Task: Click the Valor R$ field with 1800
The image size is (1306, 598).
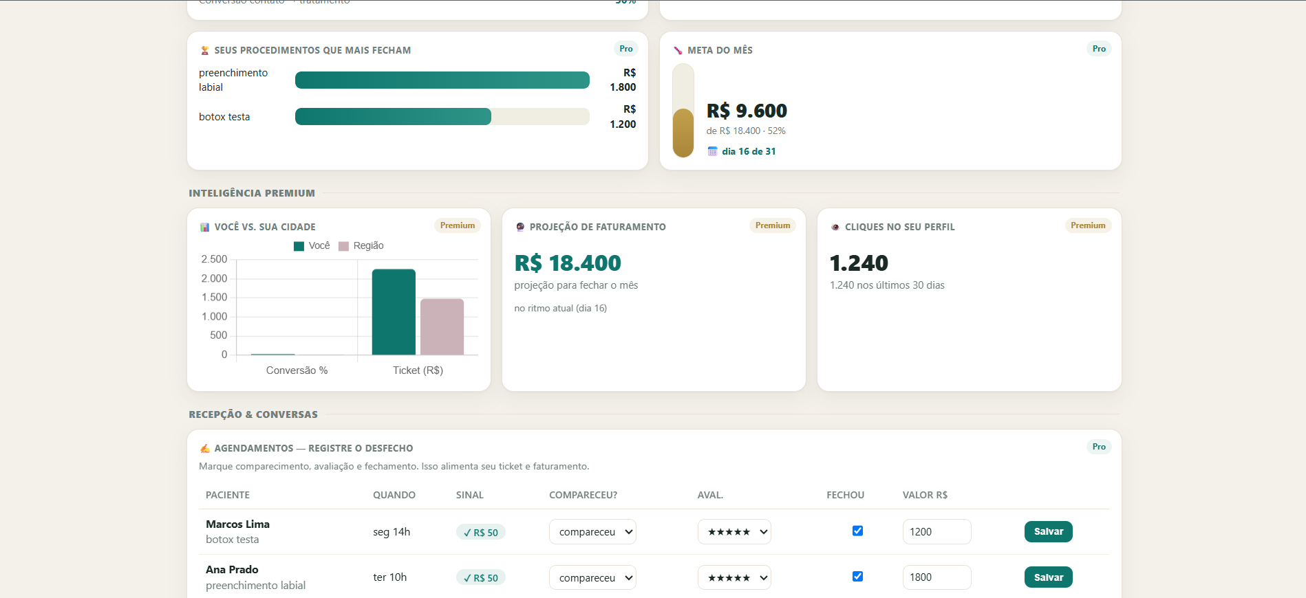Action: coord(936,577)
